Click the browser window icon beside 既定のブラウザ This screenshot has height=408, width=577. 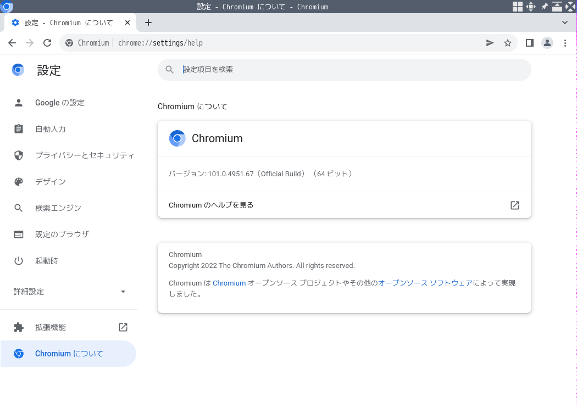pos(18,234)
